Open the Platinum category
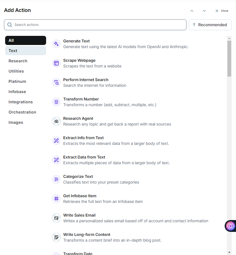This screenshot has height=255, width=236. point(17,81)
